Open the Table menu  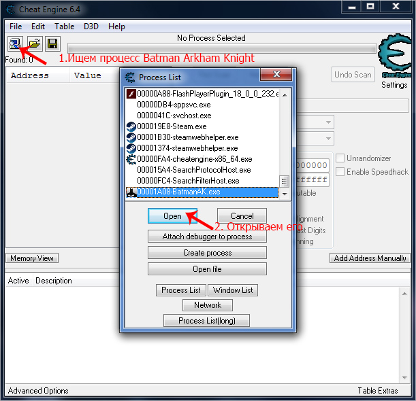(x=65, y=27)
